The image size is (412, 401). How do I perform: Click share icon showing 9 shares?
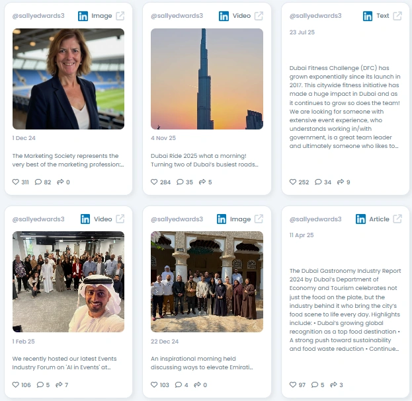pyautogui.click(x=341, y=182)
